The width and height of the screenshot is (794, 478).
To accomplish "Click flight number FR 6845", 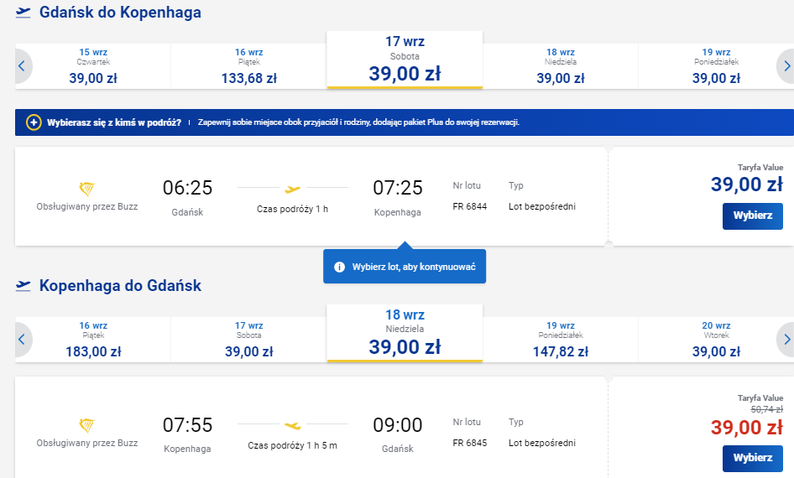I will point(469,443).
